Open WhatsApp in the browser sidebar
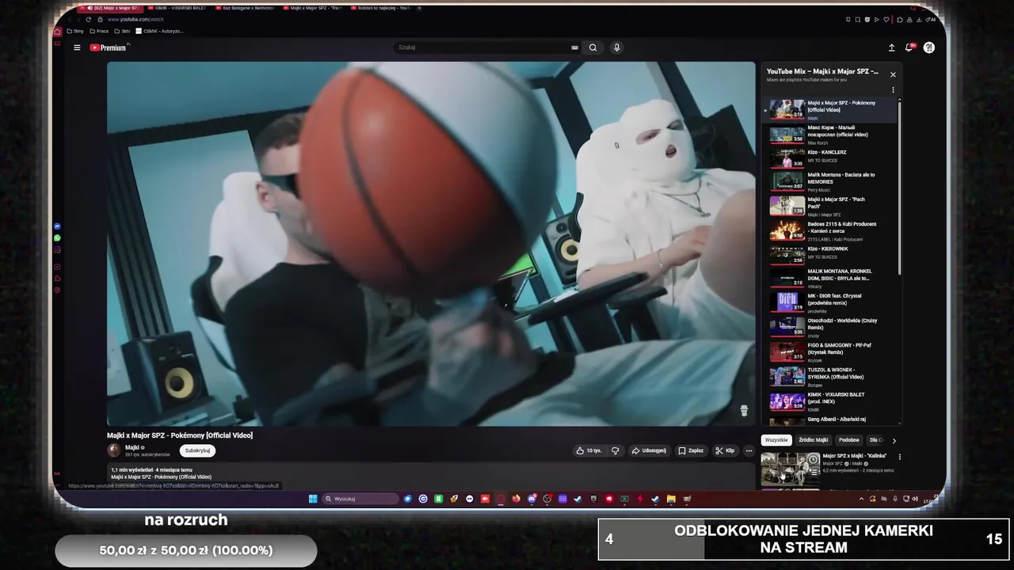The width and height of the screenshot is (1014, 570). (57, 237)
